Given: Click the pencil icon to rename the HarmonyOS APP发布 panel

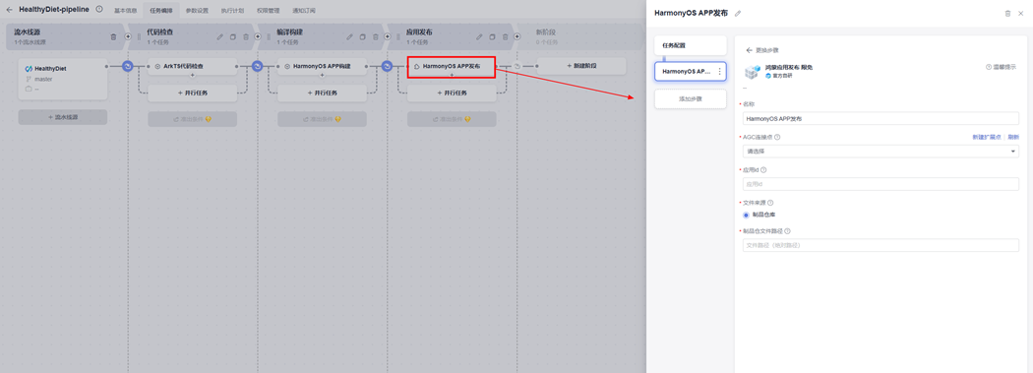Looking at the screenshot, I should [x=738, y=13].
